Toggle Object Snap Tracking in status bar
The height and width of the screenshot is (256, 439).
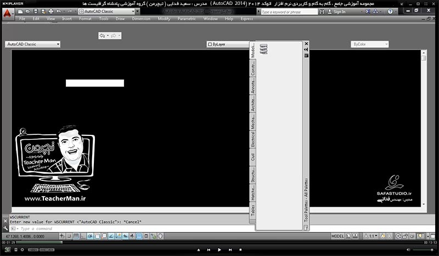pyautogui.click(x=111, y=236)
